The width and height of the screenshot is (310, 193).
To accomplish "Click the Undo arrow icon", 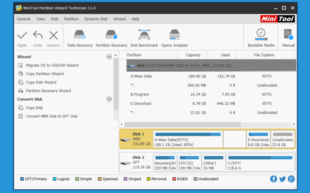I will tap(38, 35).
